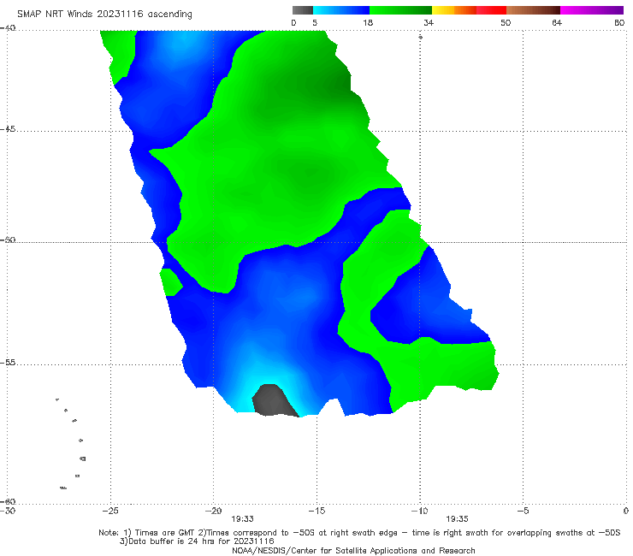Click swath time '19:35'
Image resolution: width=633 pixels, height=556 pixels.
[457, 519]
